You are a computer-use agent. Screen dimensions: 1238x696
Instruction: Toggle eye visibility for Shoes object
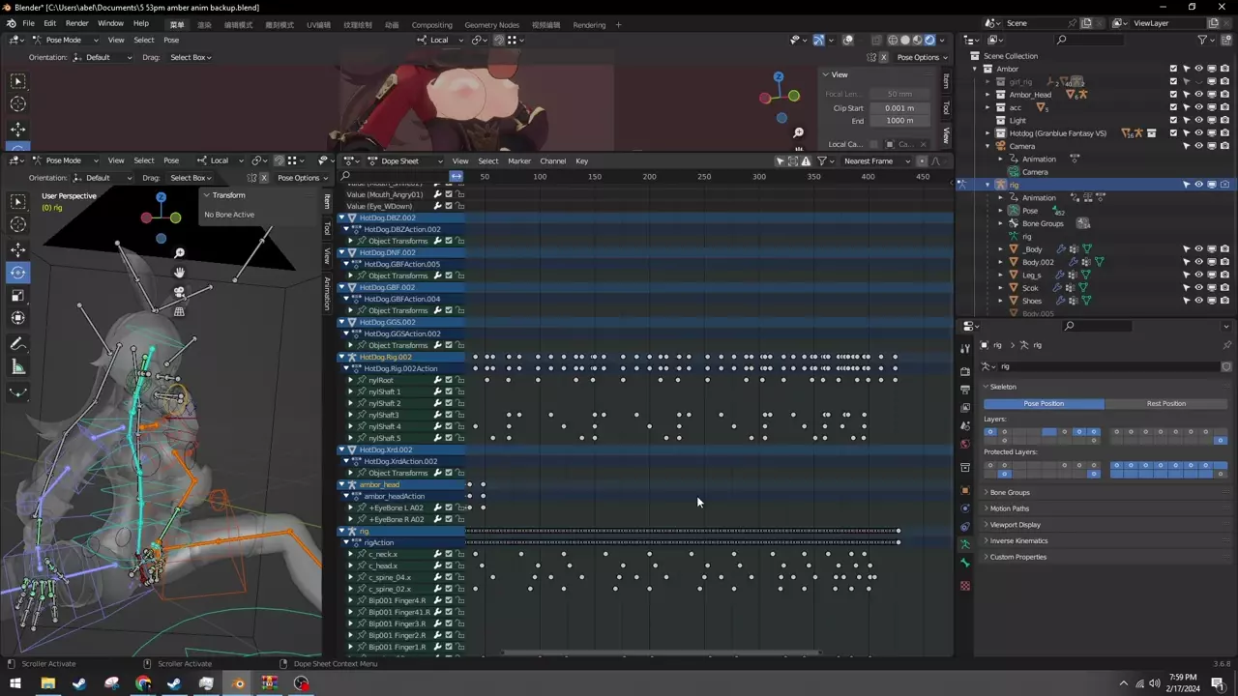(x=1198, y=301)
